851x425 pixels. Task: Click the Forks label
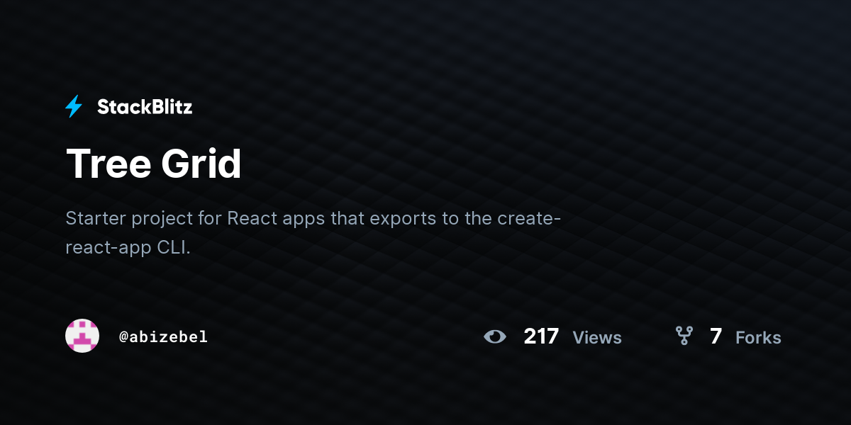coord(758,338)
